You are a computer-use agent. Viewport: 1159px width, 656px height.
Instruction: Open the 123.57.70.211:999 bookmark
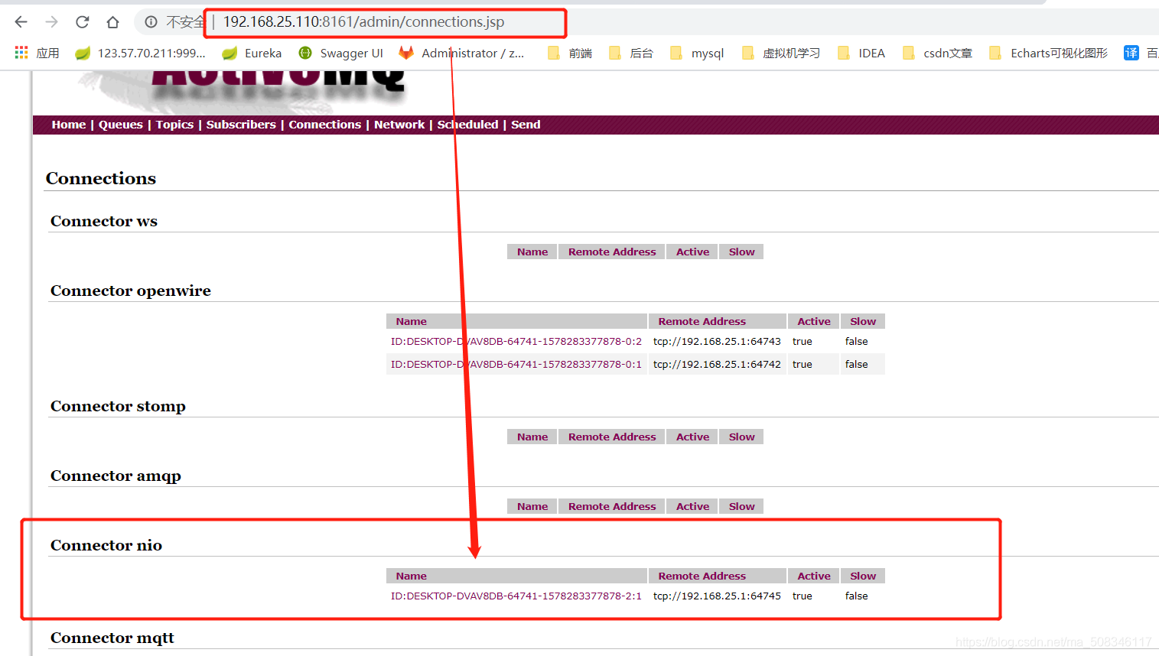(141, 53)
